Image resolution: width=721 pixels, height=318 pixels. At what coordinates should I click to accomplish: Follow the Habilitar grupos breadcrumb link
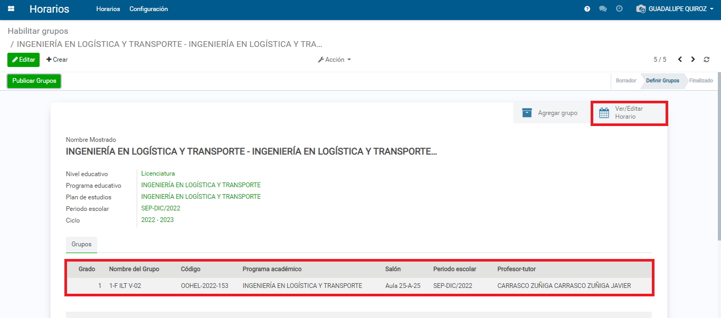coord(37,31)
